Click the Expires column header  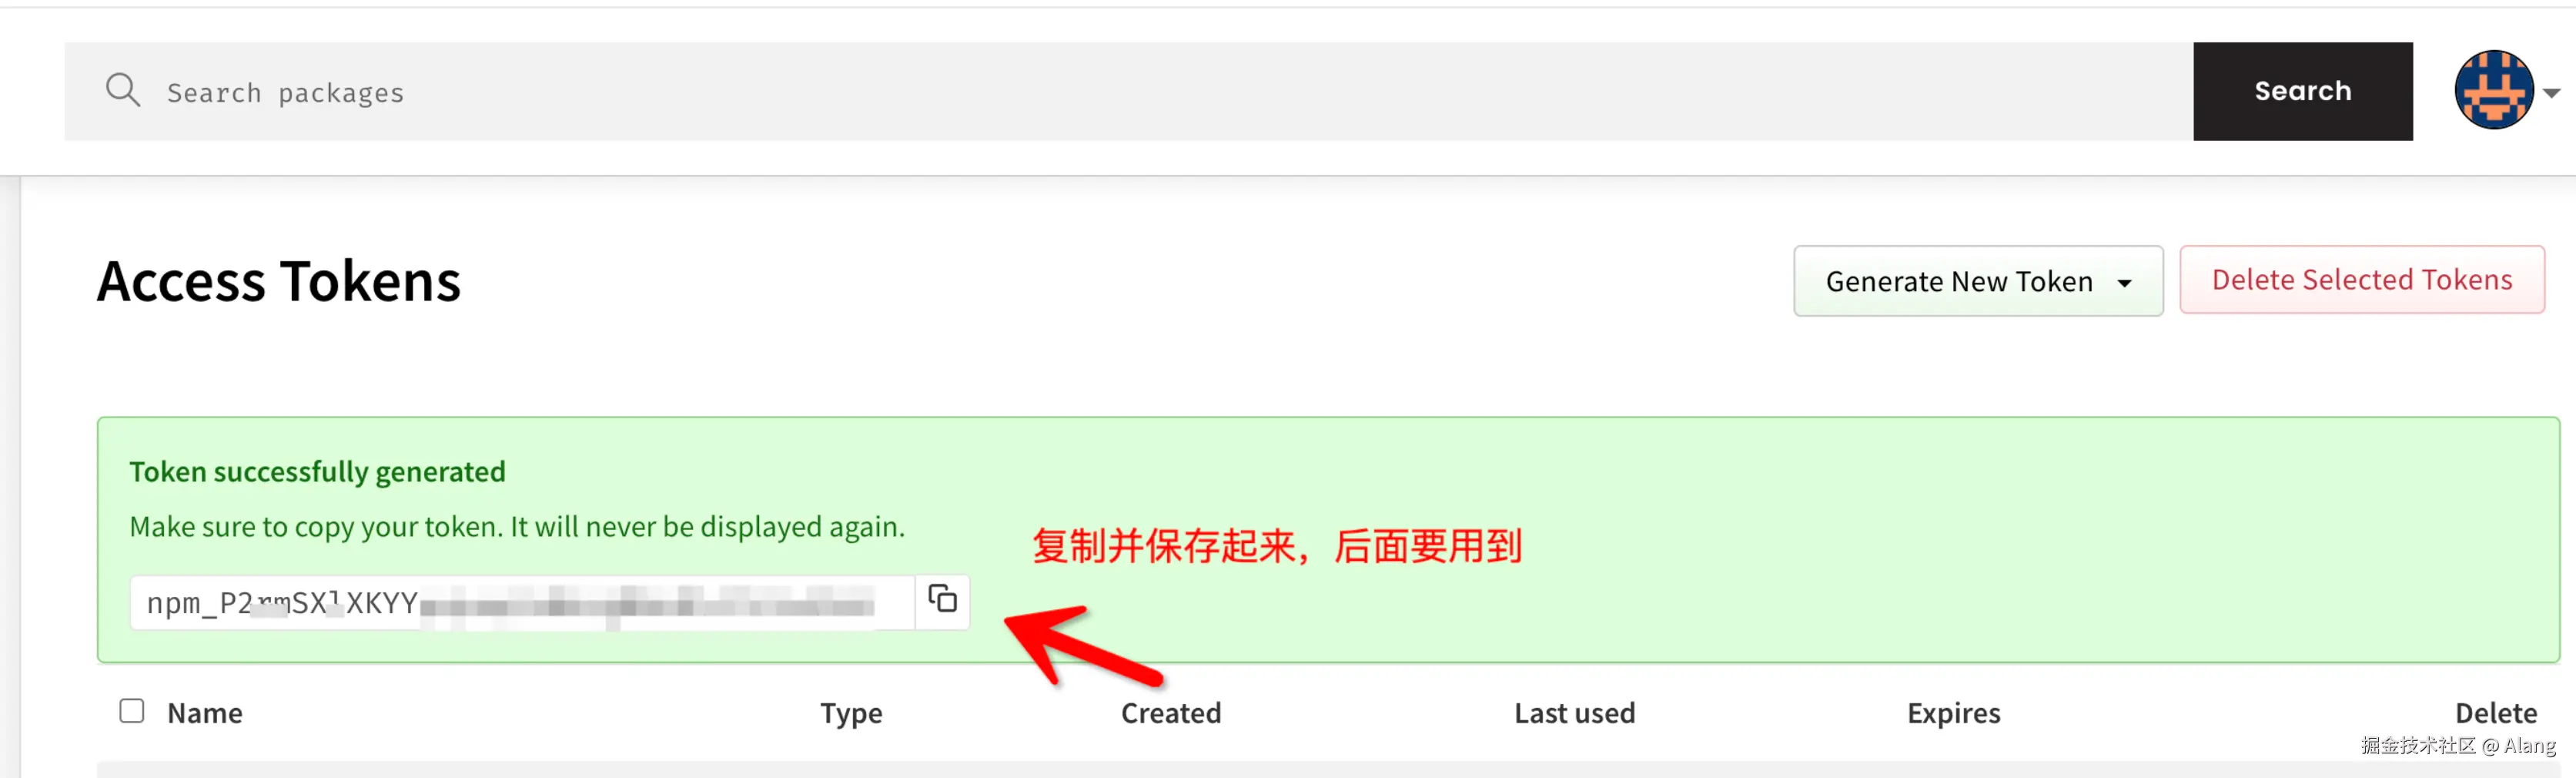tap(1953, 713)
